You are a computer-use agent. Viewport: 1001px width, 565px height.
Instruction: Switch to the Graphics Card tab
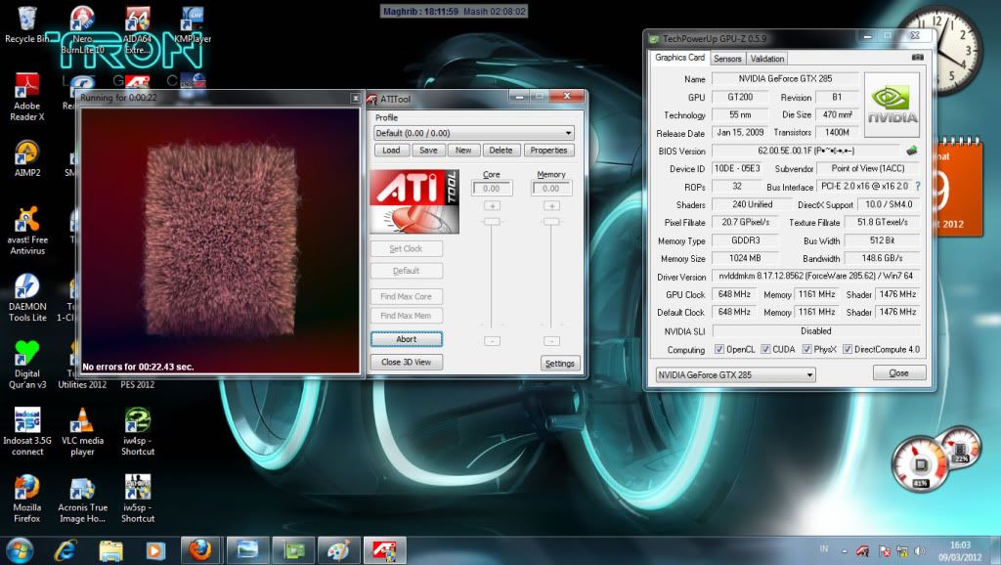point(680,58)
